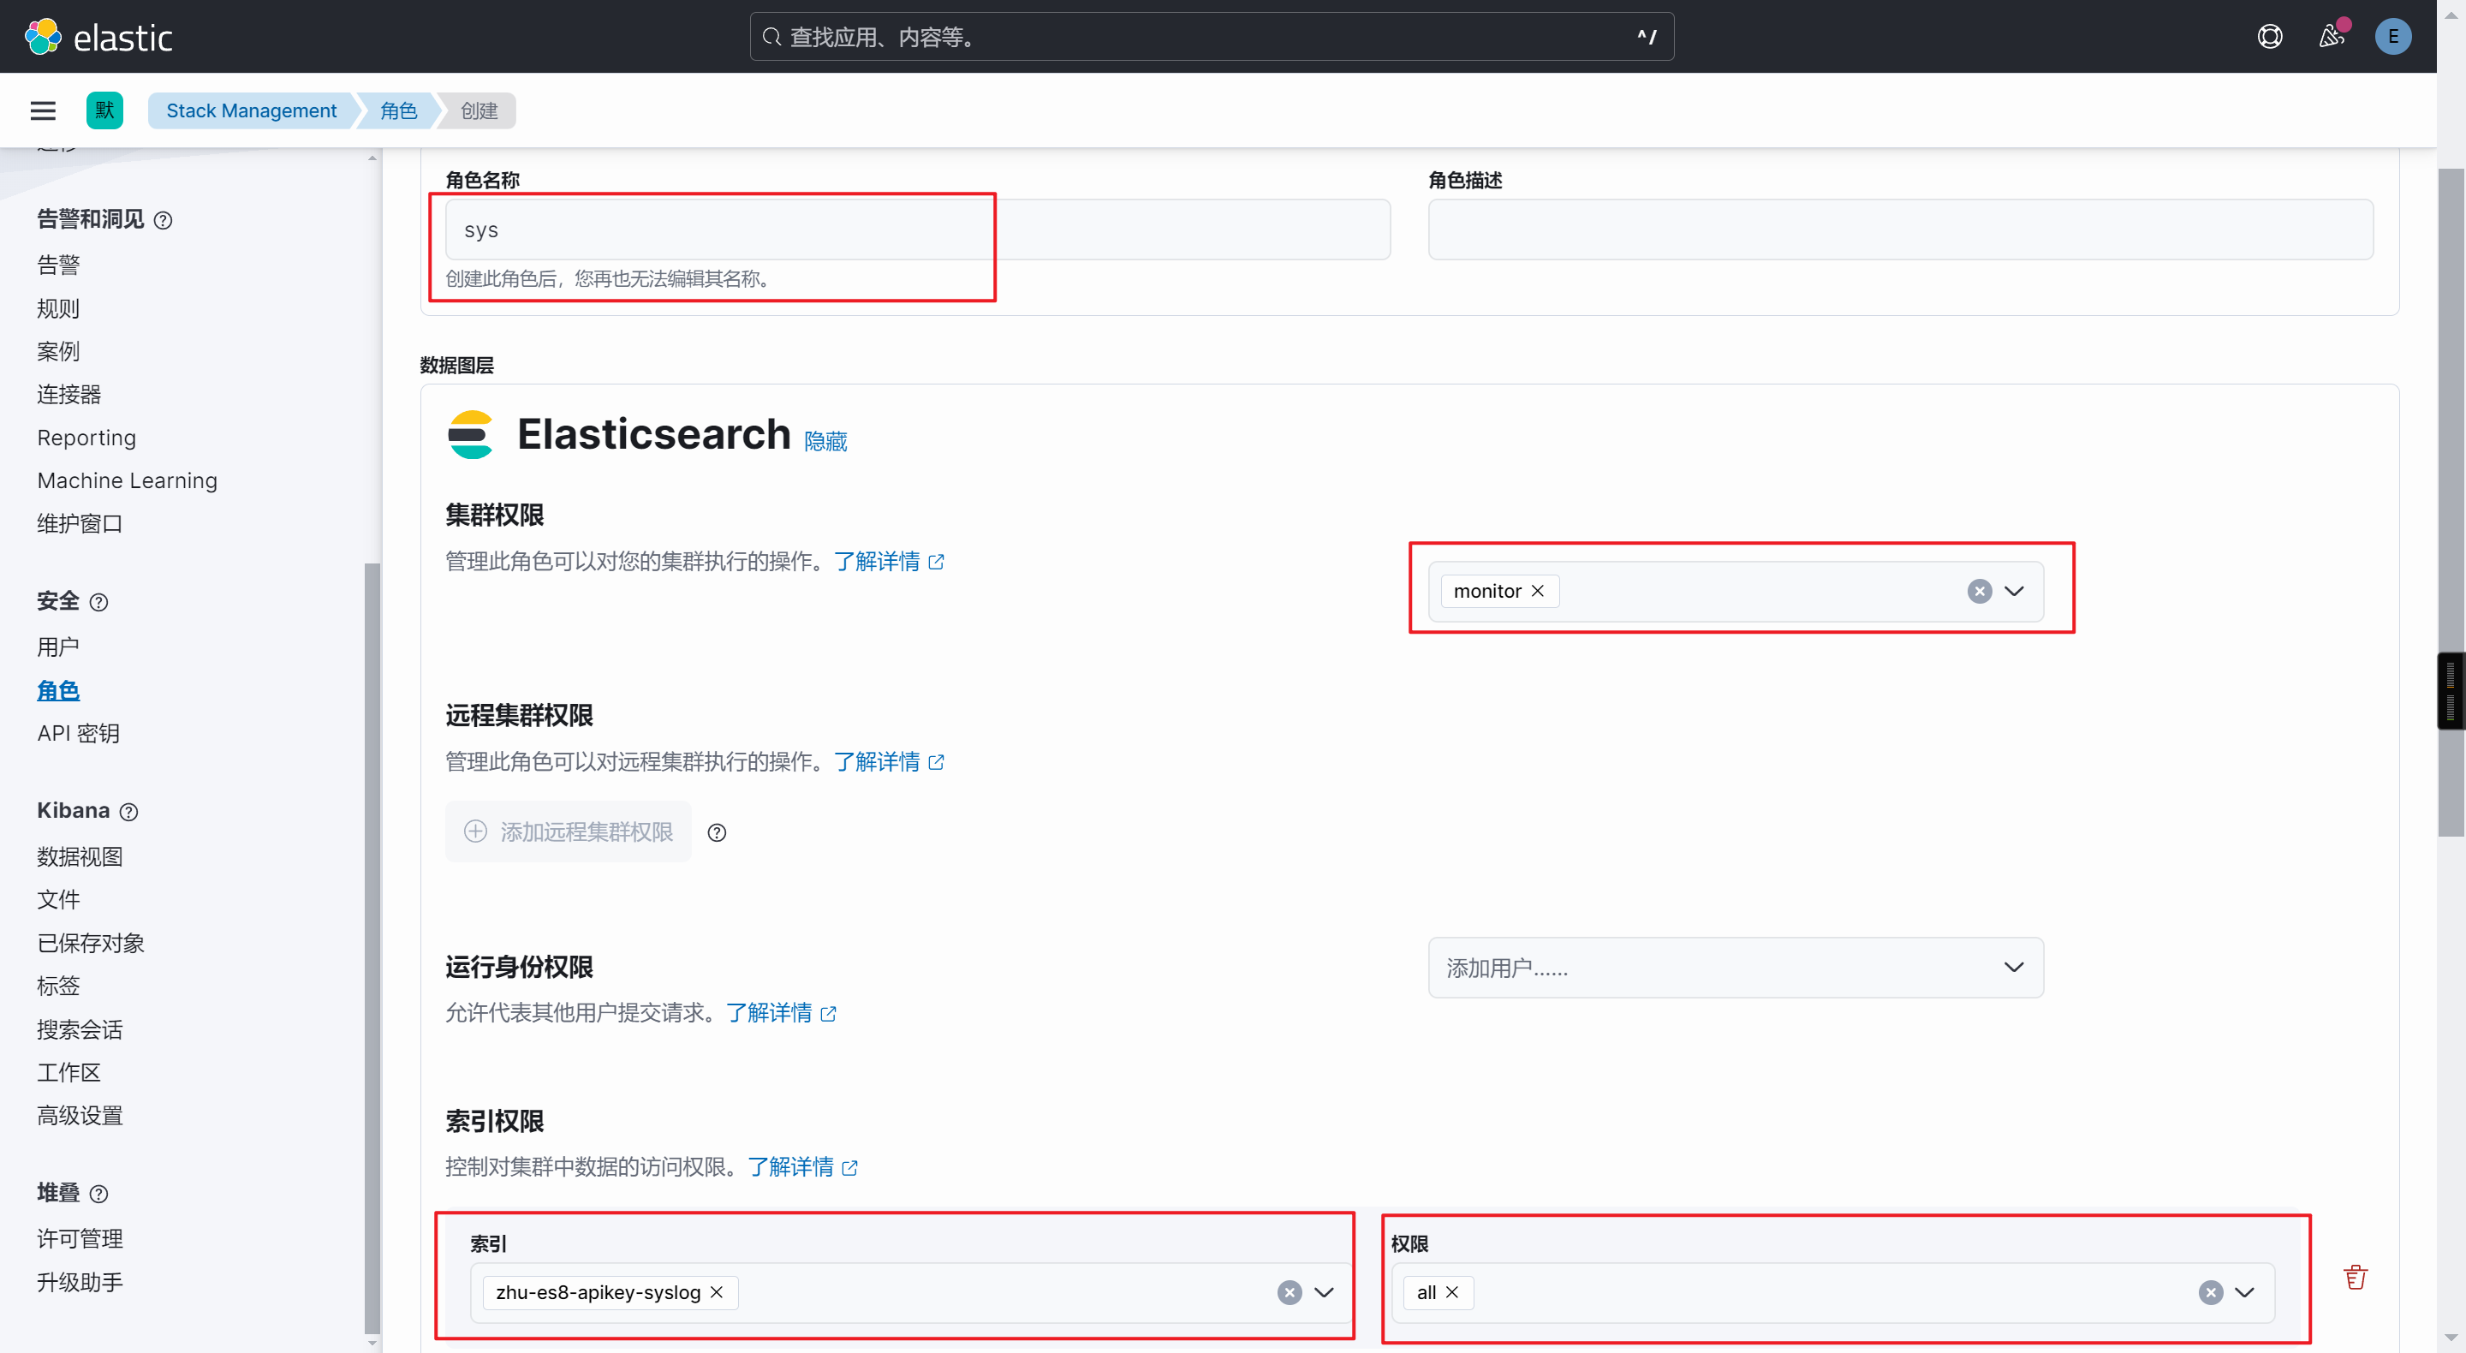This screenshot has width=2466, height=1353.
Task: Click the sidebar vertical scrollbar
Action: pyautogui.click(x=372, y=948)
